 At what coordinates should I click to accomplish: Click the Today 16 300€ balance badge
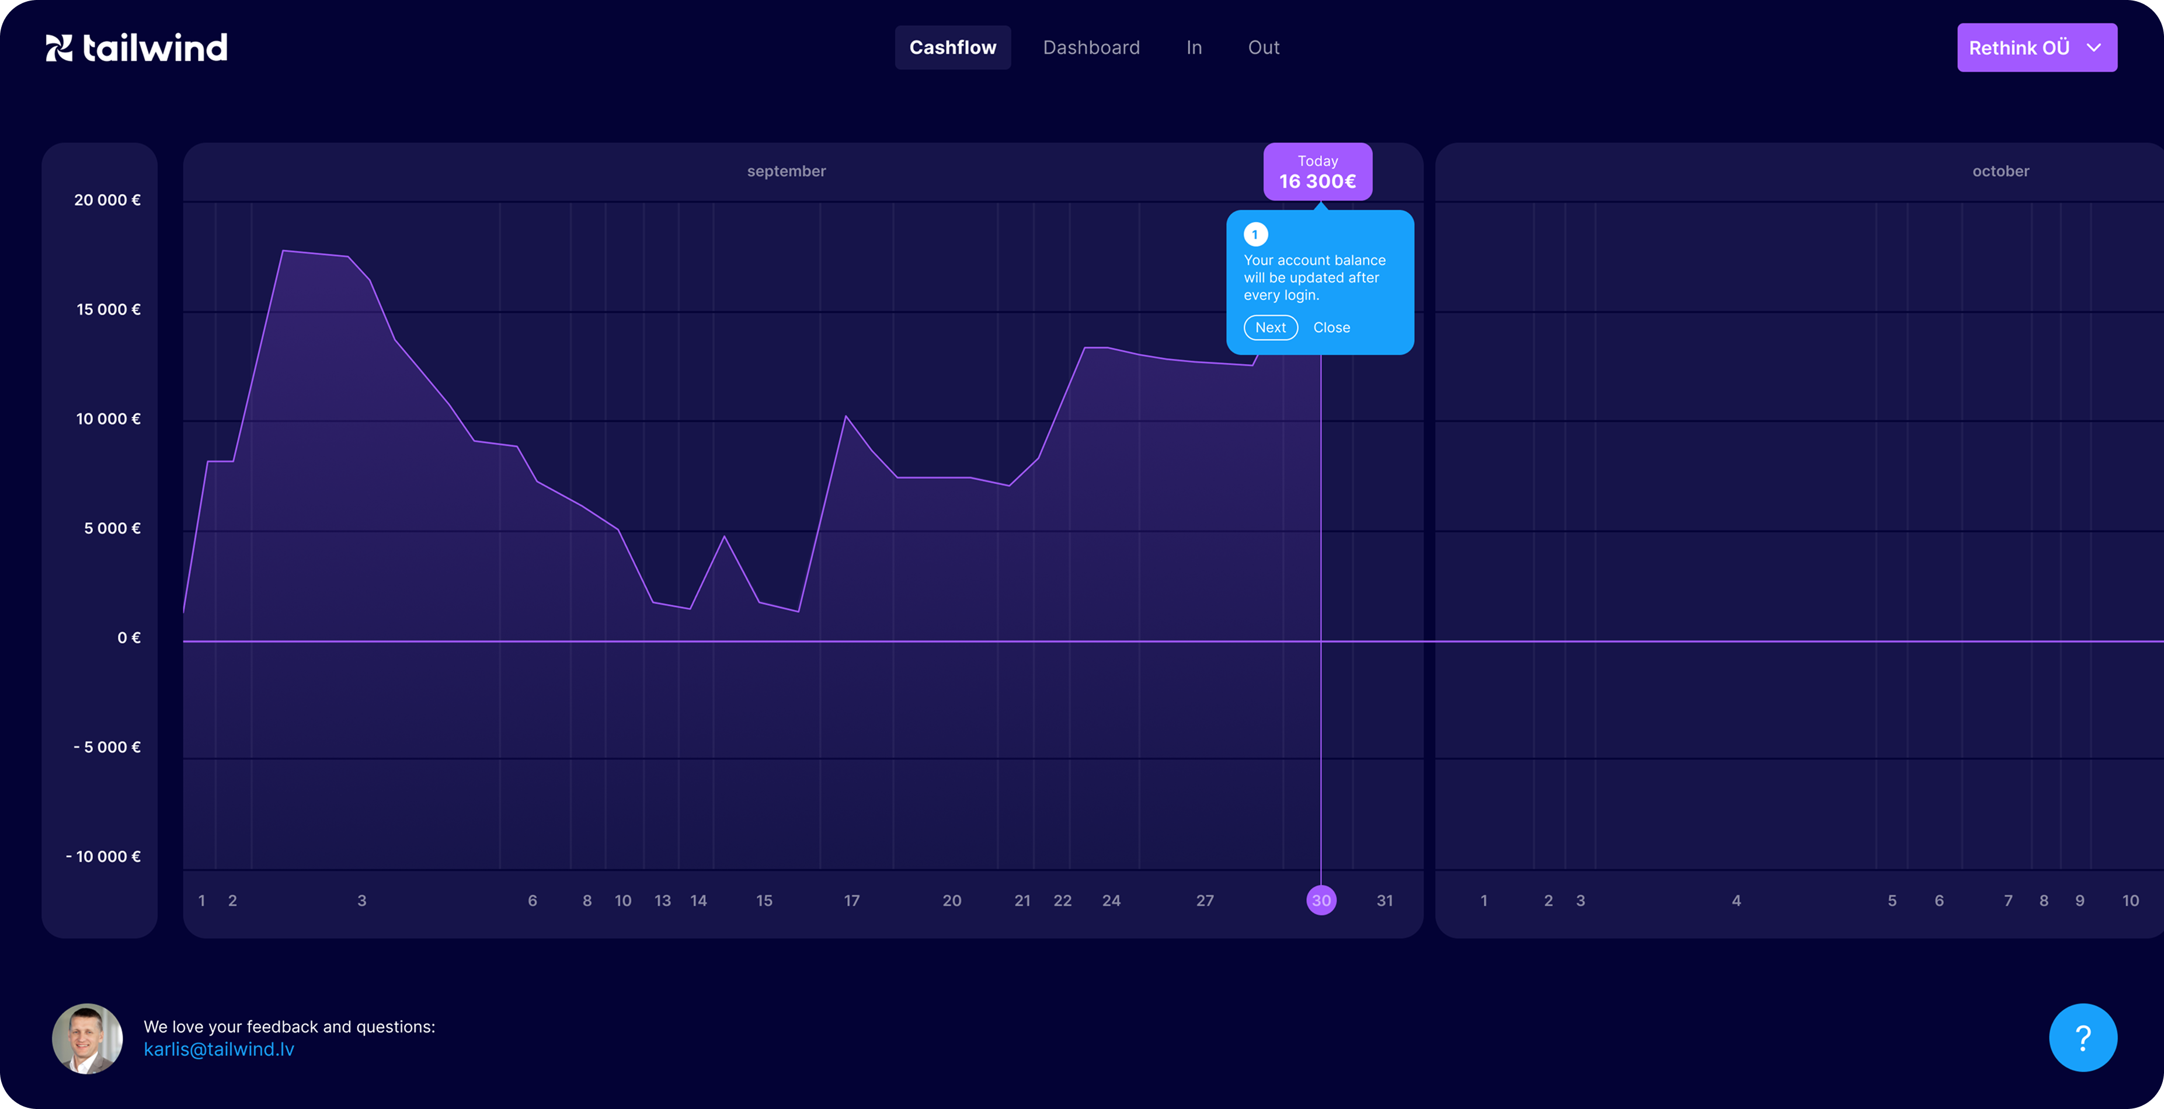pyautogui.click(x=1317, y=172)
